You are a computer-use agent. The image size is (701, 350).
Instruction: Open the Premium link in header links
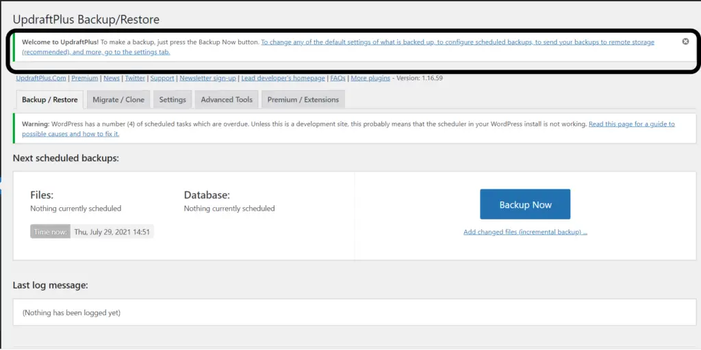point(84,78)
